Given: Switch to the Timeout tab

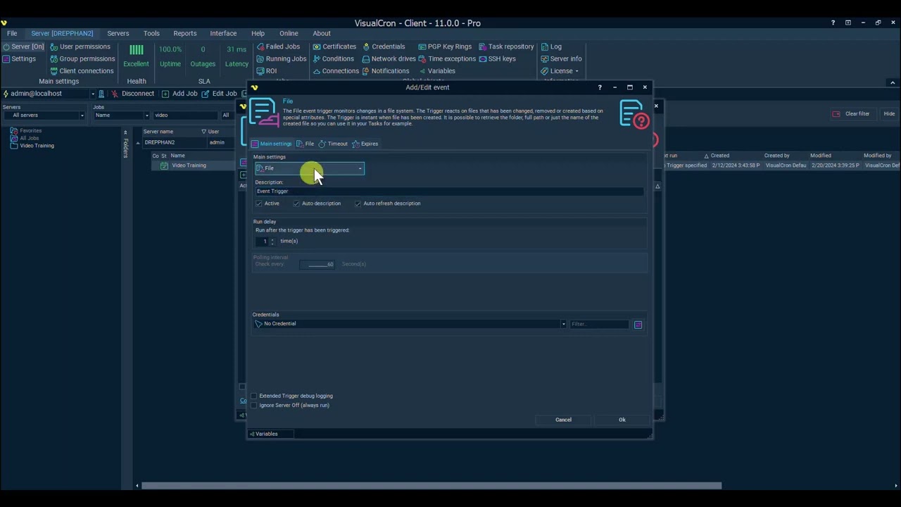Looking at the screenshot, I should tap(333, 144).
